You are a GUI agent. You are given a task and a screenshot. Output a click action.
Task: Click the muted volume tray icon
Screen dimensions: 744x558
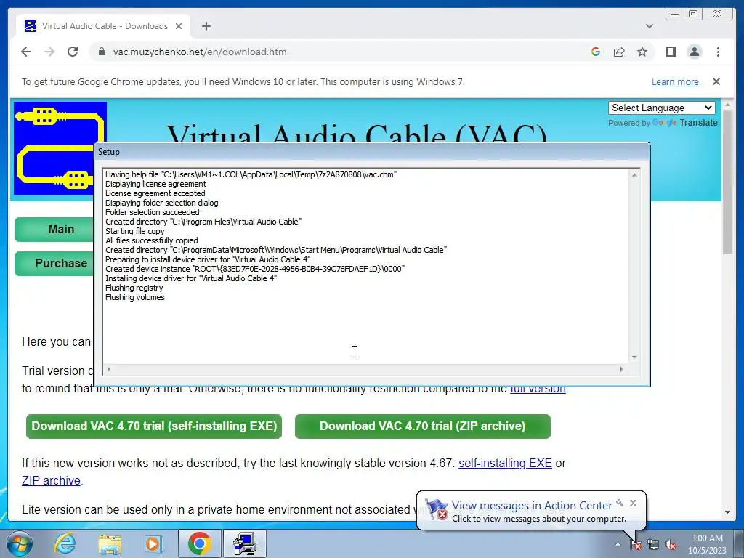tap(671, 545)
